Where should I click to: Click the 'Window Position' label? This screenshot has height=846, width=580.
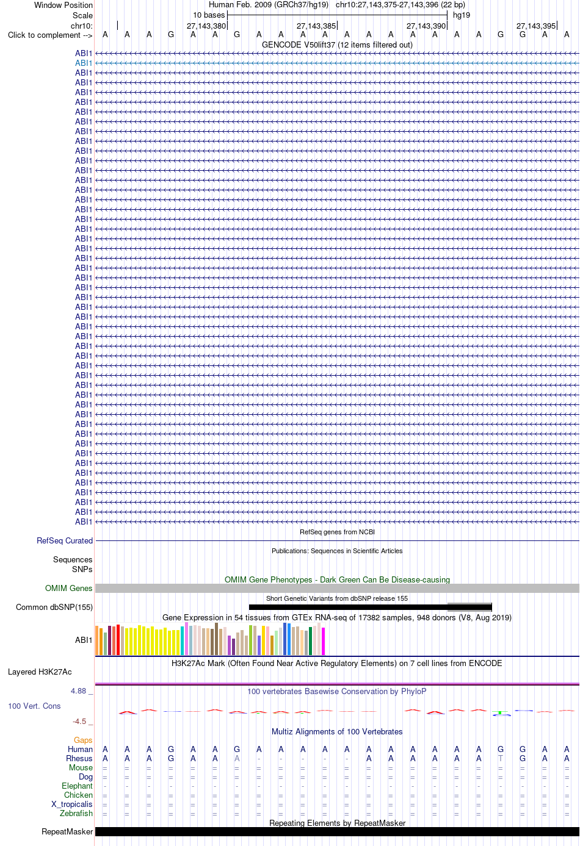click(x=63, y=5)
